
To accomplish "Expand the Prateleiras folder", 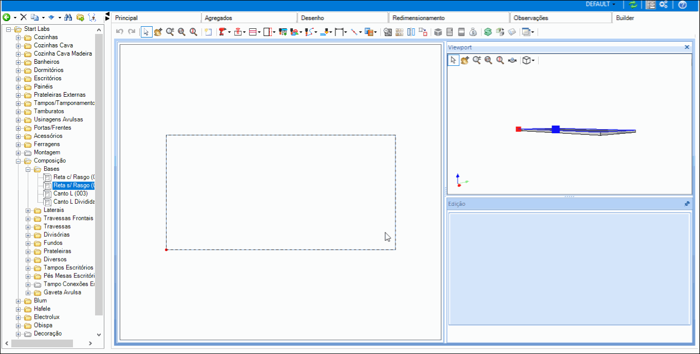I will point(28,251).
